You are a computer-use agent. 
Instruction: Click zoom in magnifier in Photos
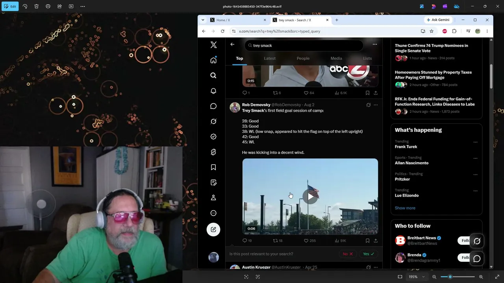(x=481, y=277)
